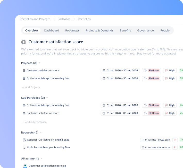Click the plus icon next to Add Sub Portfolios
Image resolution: width=183 pixels, height=168 pixels.
[x=23, y=122]
